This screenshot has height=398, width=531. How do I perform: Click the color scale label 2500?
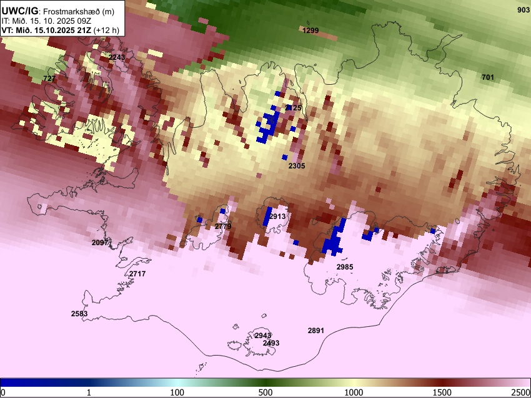(x=521, y=392)
